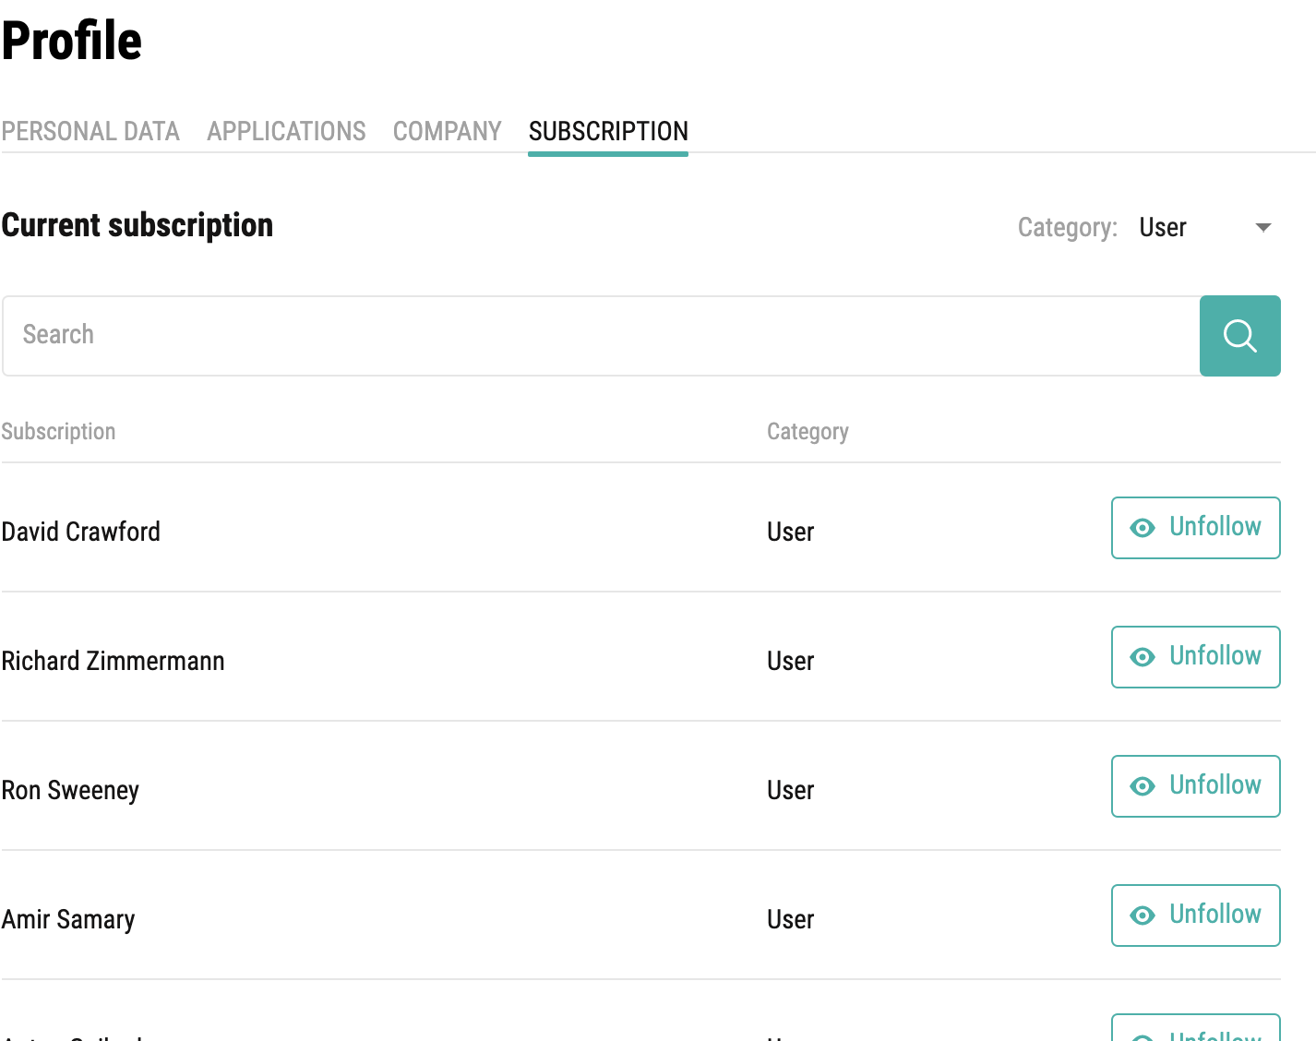Click User category in Ron Sweeney row
The height and width of the screenshot is (1041, 1316).
point(790,791)
